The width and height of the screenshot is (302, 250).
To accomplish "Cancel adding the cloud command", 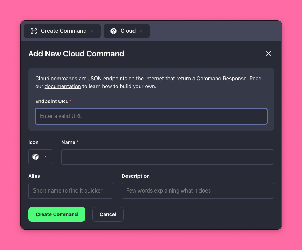I will [x=108, y=214].
